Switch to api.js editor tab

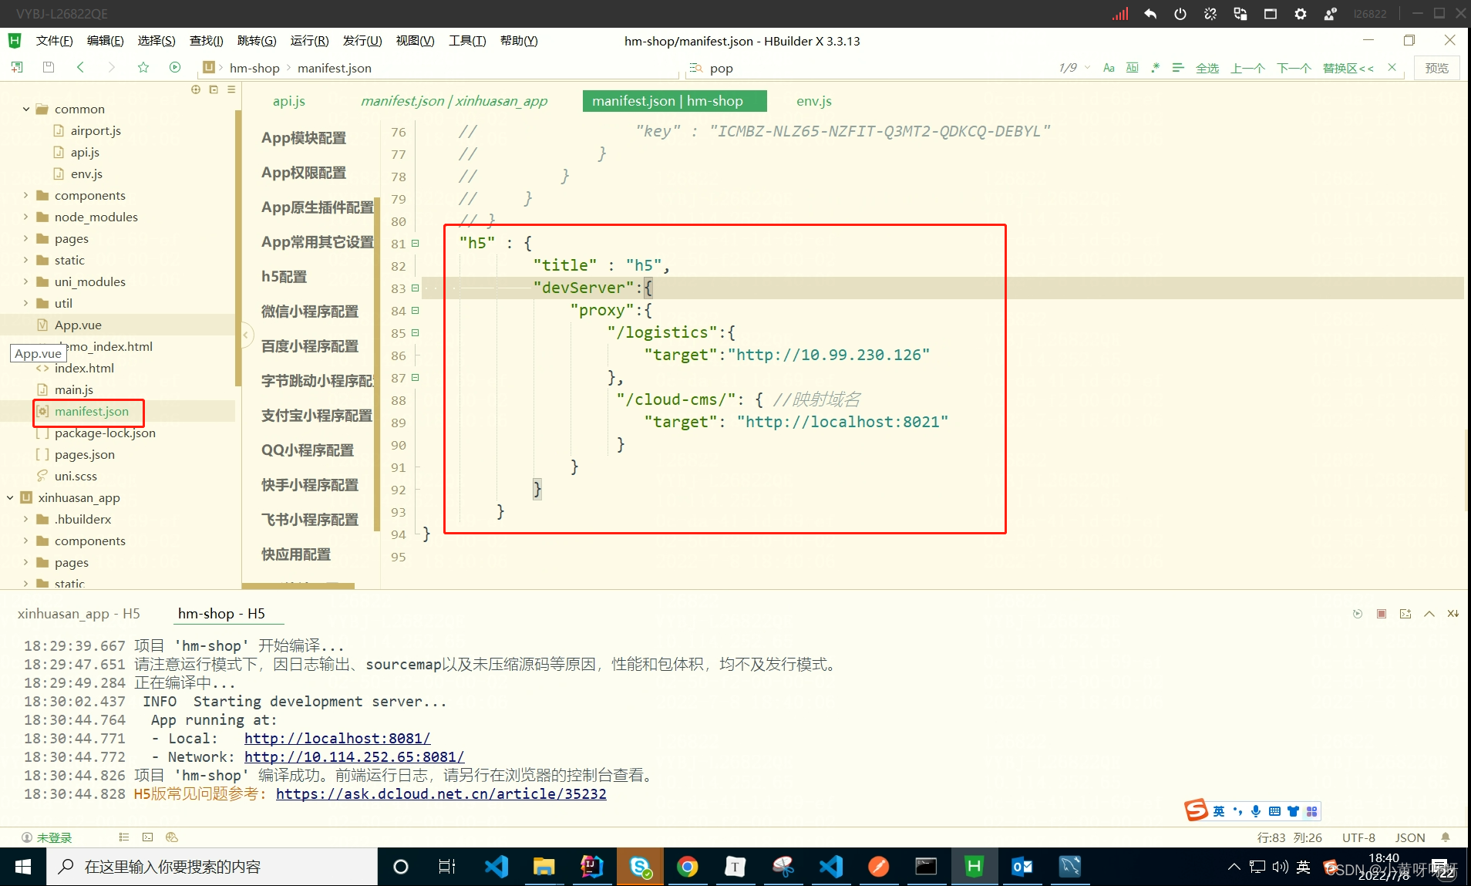(x=289, y=101)
